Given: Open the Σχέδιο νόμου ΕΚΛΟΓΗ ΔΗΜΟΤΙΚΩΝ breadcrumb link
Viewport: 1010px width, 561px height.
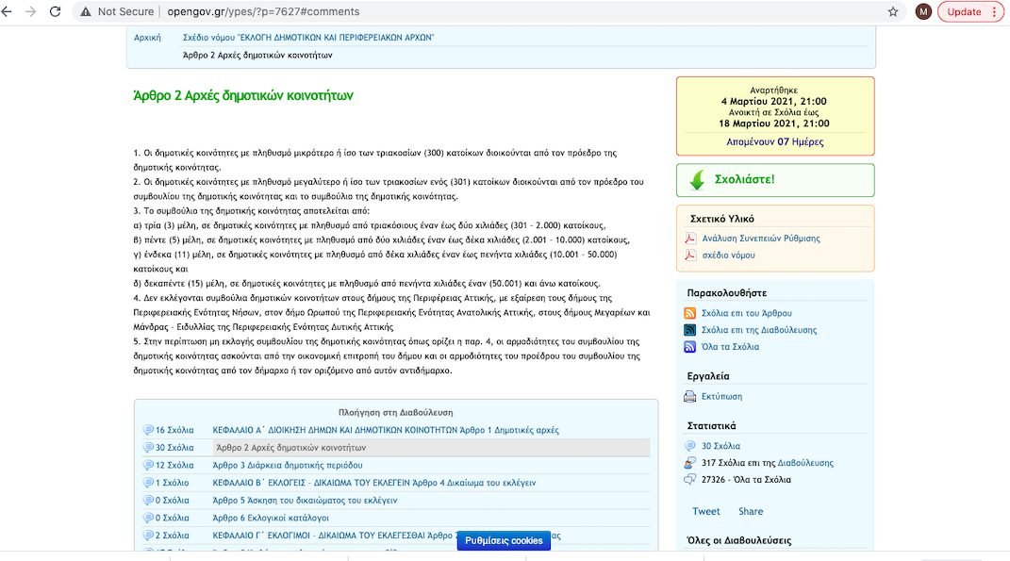Looking at the screenshot, I should tap(308, 38).
